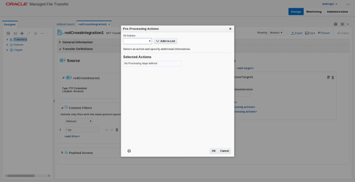This screenshot has width=355, height=182.
Task: Click the help icon near the tab bar
Action: pos(336,24)
